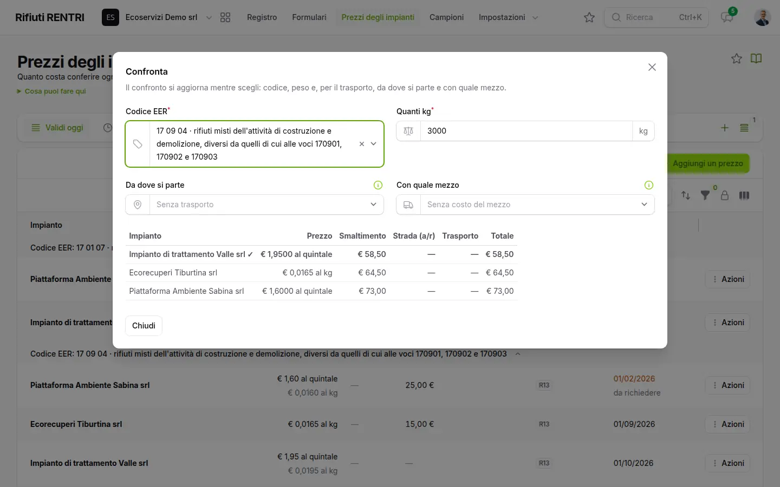
Task: Click the favorites star in top bar
Action: 589,17
